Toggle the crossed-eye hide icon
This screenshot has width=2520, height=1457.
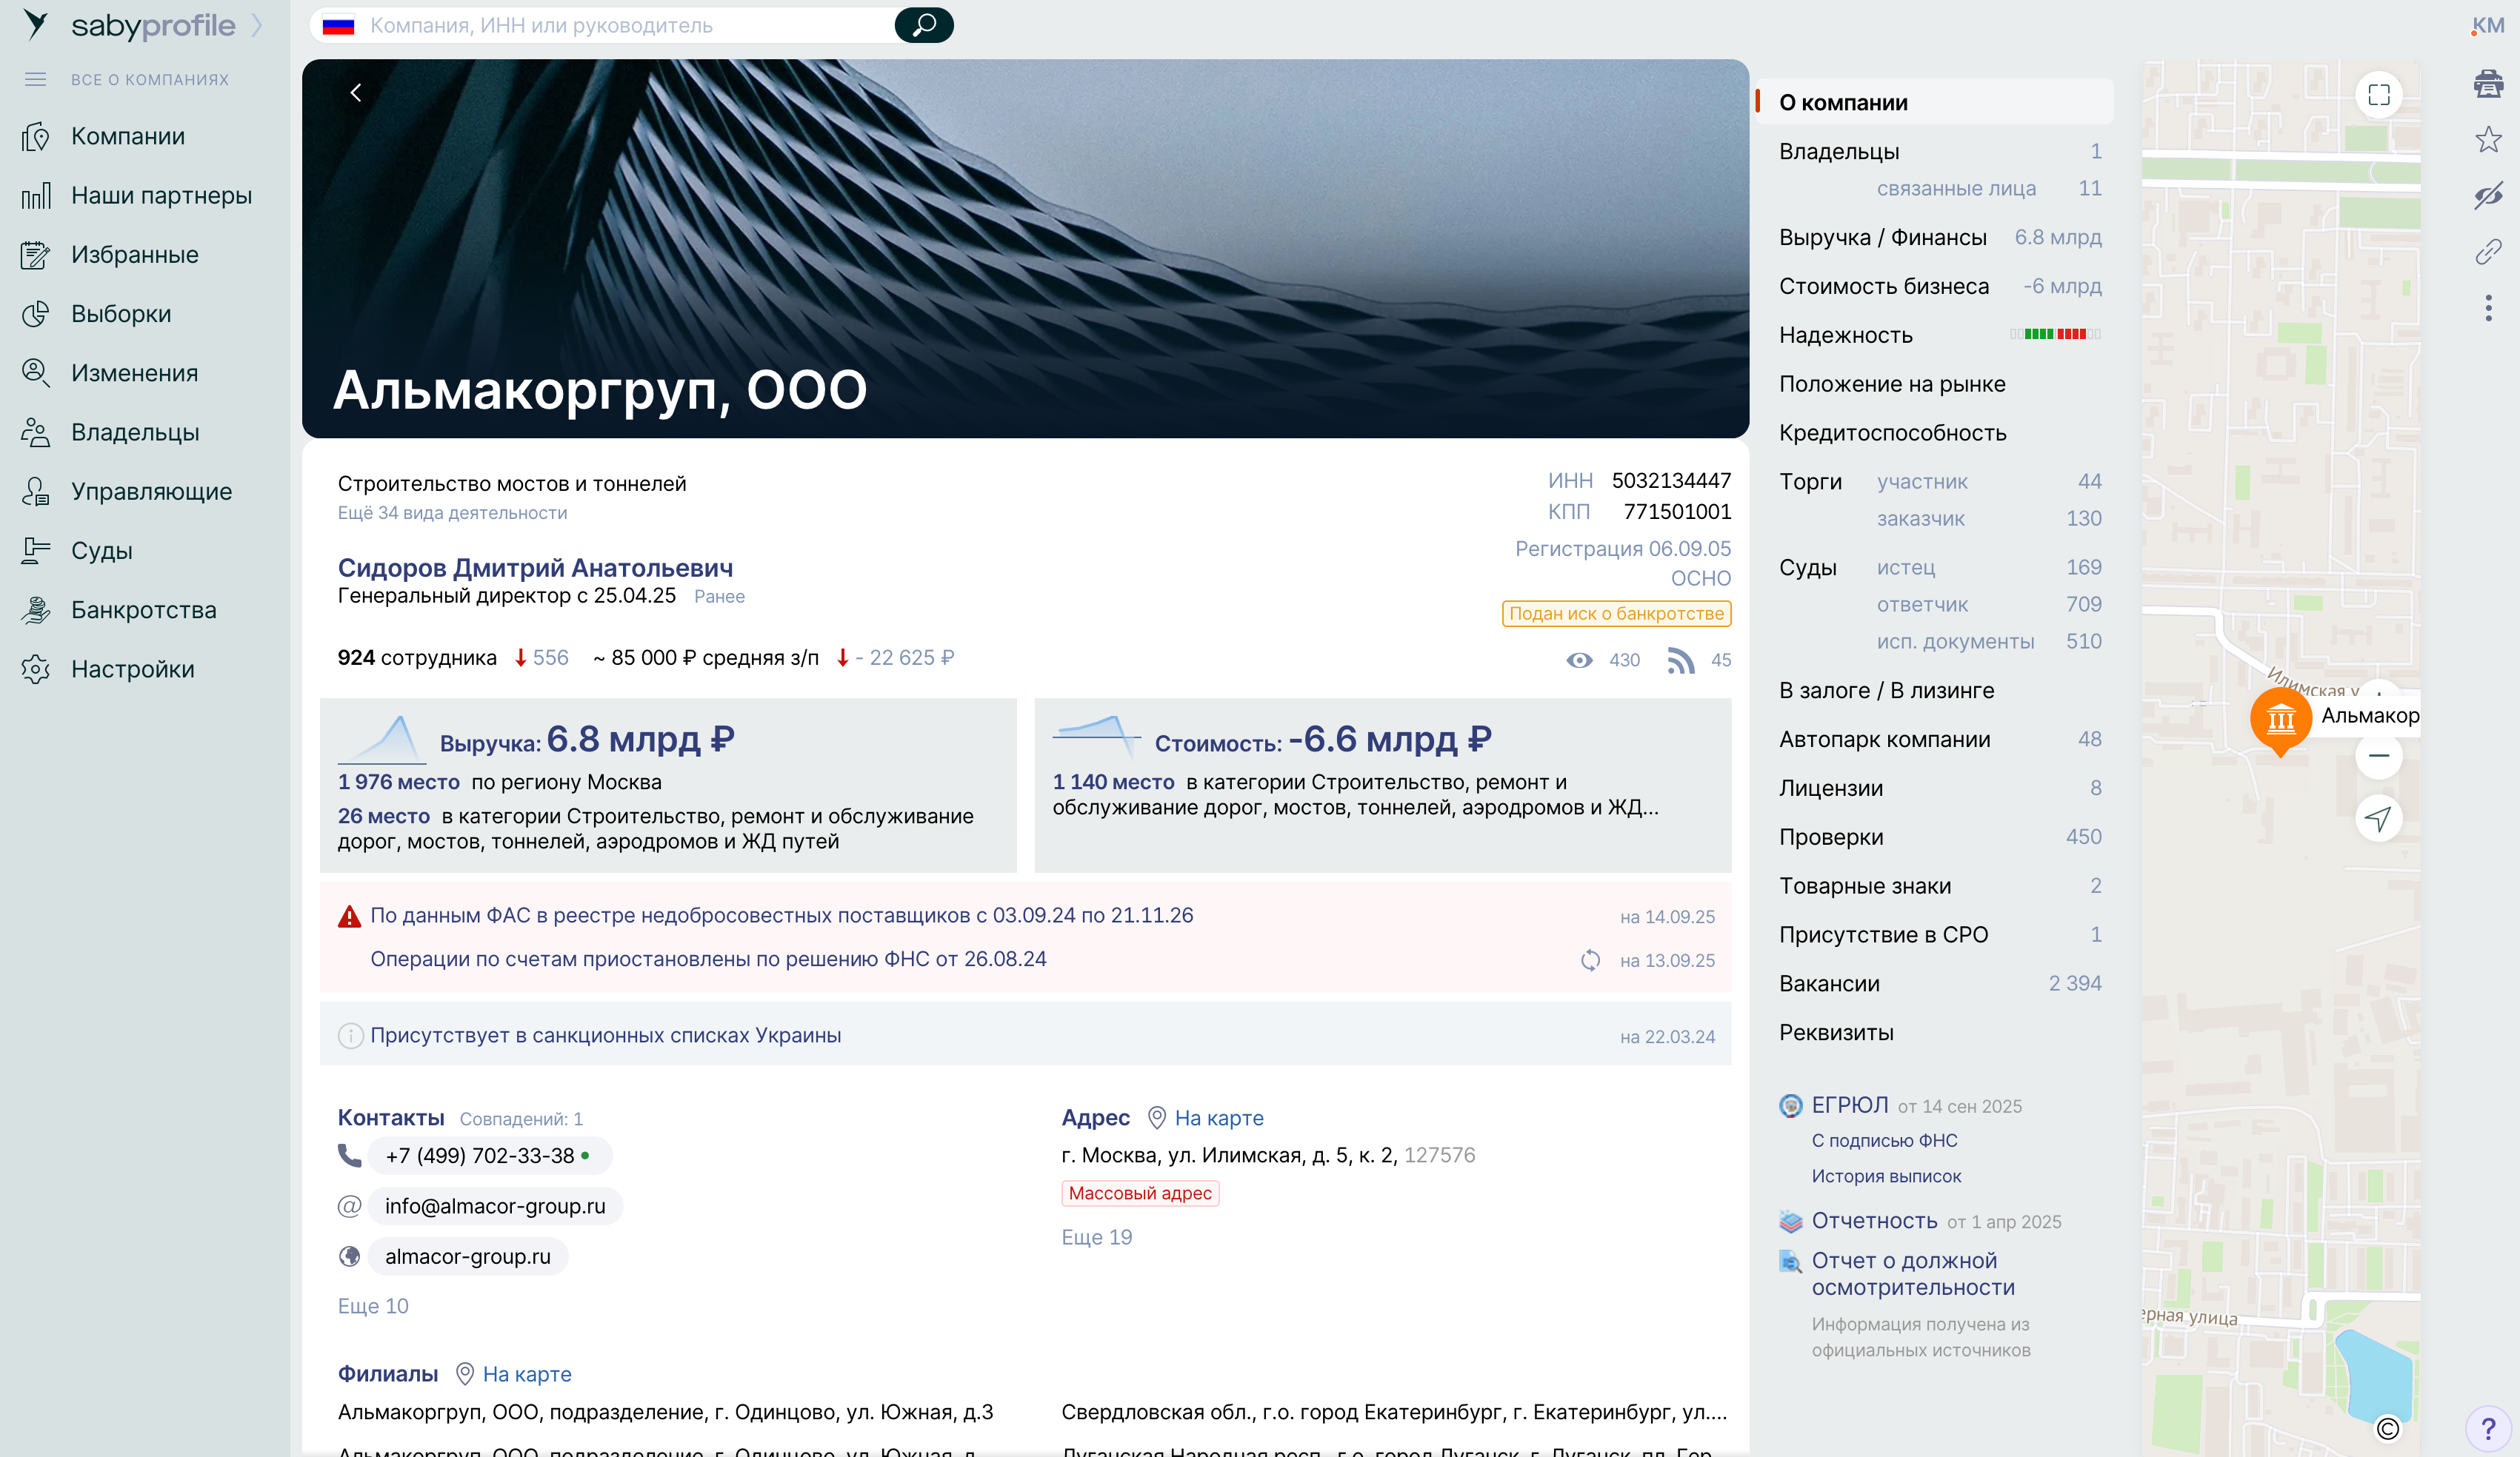point(2488,195)
